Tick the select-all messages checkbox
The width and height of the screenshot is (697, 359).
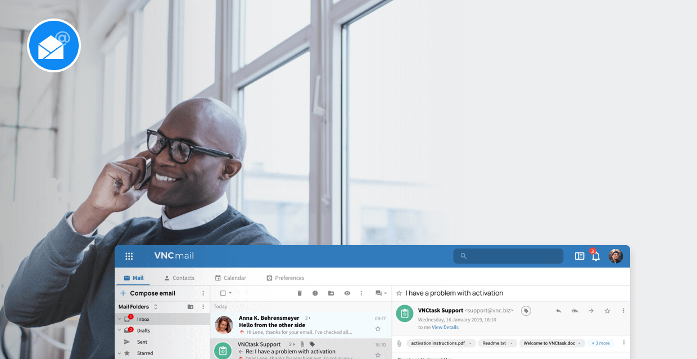(223, 293)
